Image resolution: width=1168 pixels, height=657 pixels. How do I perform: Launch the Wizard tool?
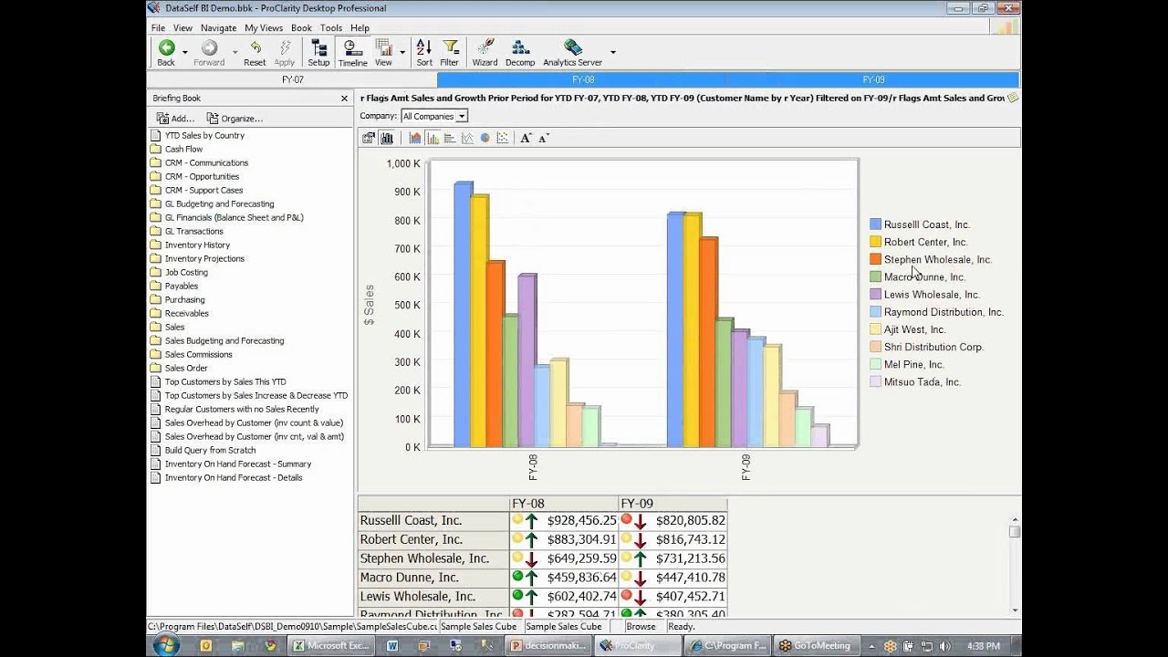click(485, 53)
